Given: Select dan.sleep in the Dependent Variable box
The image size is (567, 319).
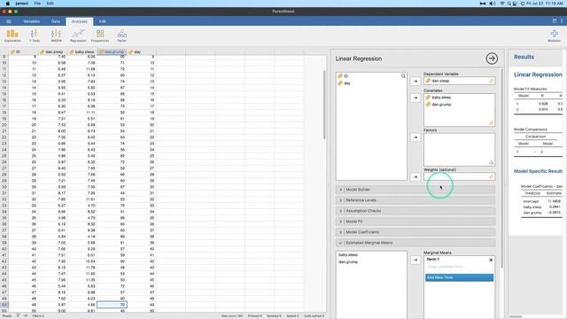Looking at the screenshot, I should tap(440, 81).
